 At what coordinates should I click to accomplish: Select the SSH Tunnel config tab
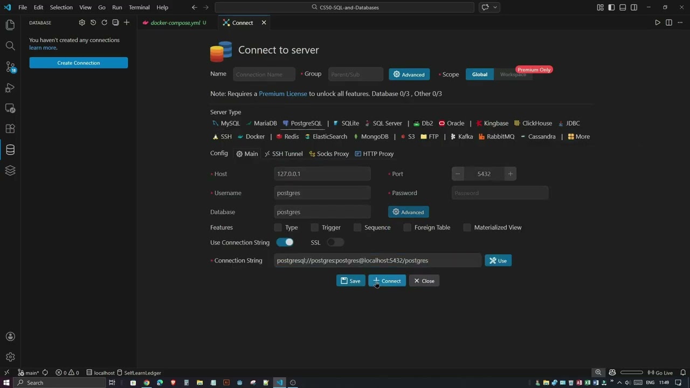(x=284, y=154)
